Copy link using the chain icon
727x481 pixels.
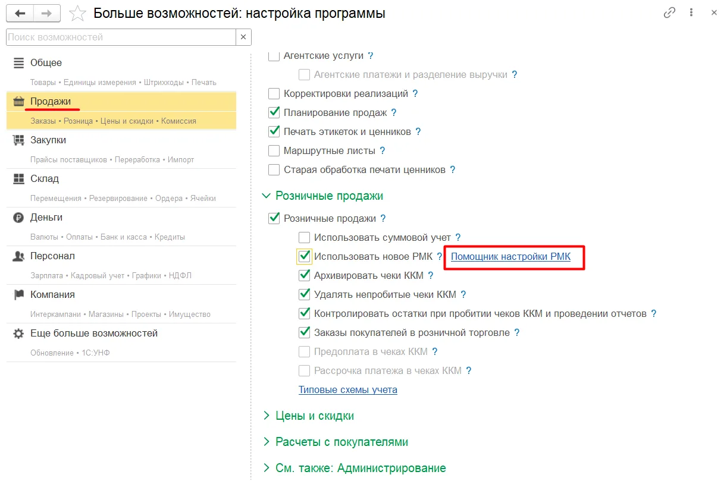coord(670,12)
